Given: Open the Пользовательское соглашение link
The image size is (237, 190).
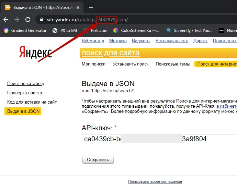Looking at the screenshot, I should (155, 181).
